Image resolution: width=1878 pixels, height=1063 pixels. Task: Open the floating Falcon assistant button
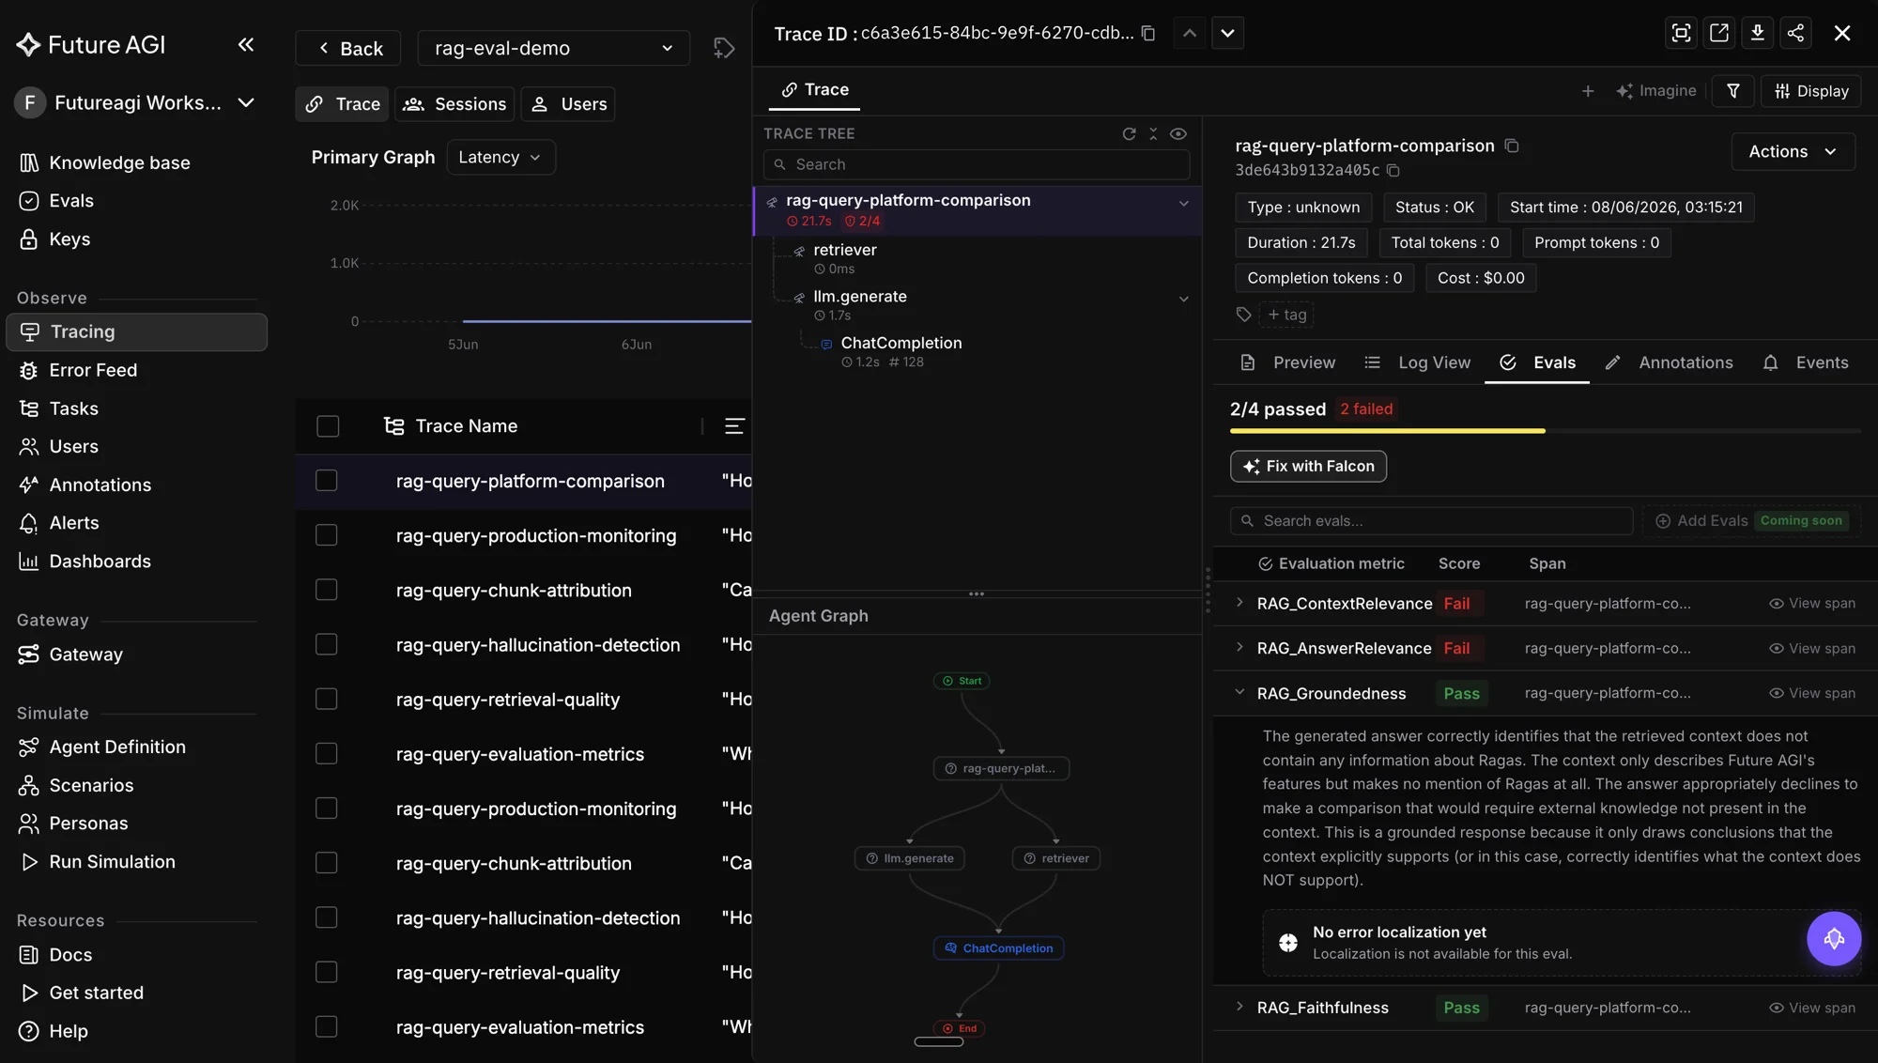[1834, 938]
